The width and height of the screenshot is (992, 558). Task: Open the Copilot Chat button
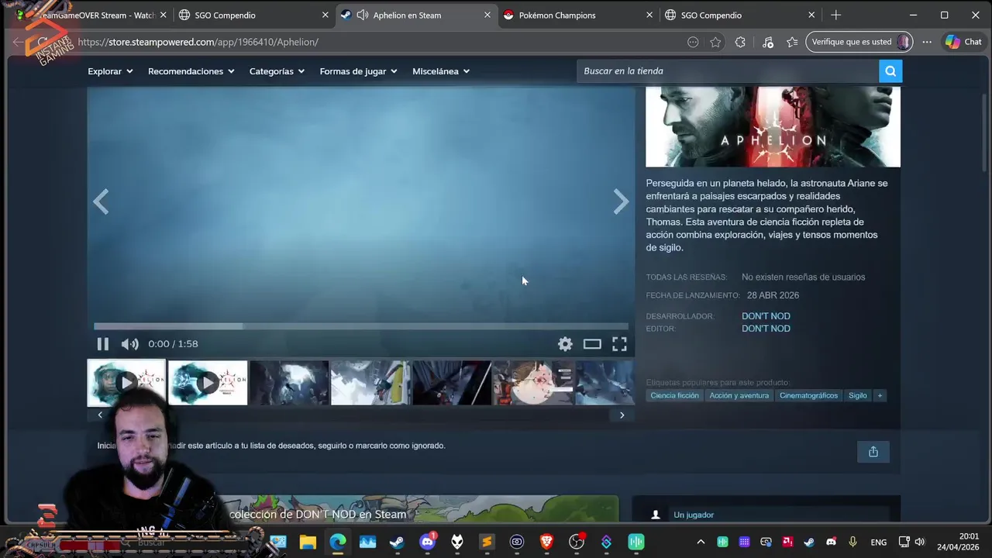(963, 42)
